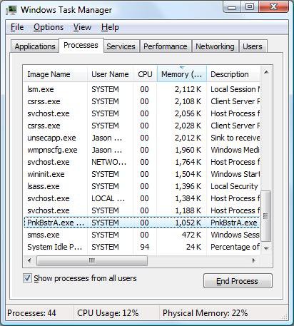Click 'Sink to receive' description cell
Image resolution: width=294 pixels, height=326 pixels.
(x=235, y=138)
